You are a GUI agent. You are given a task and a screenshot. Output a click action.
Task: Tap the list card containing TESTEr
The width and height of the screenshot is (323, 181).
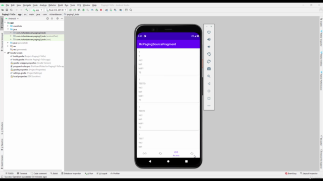(168, 89)
